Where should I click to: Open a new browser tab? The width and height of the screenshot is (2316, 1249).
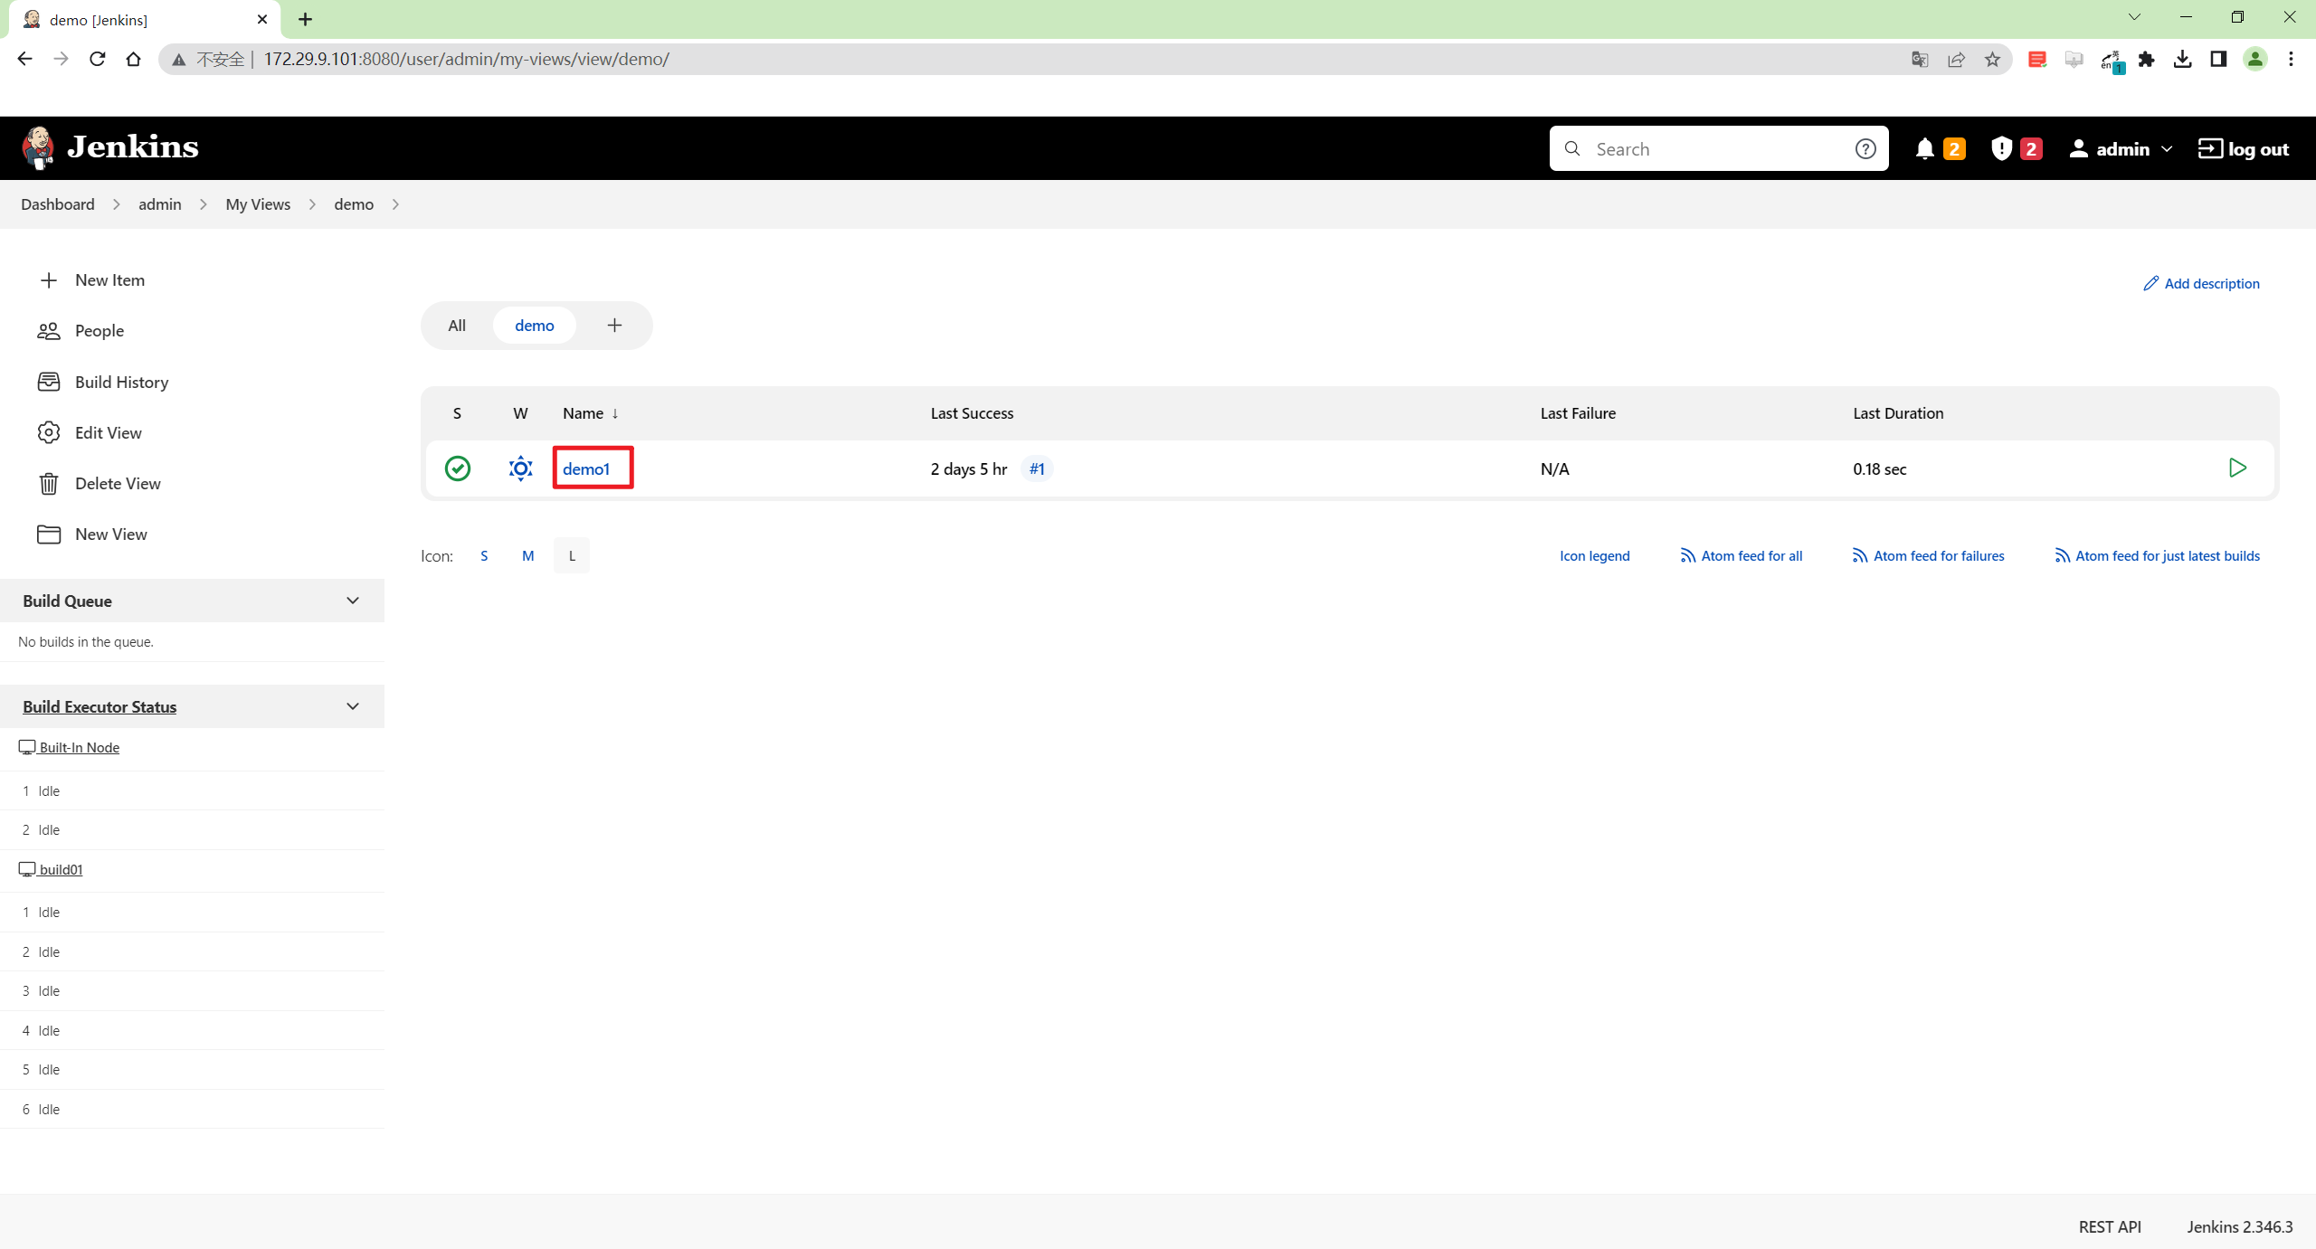coord(306,19)
